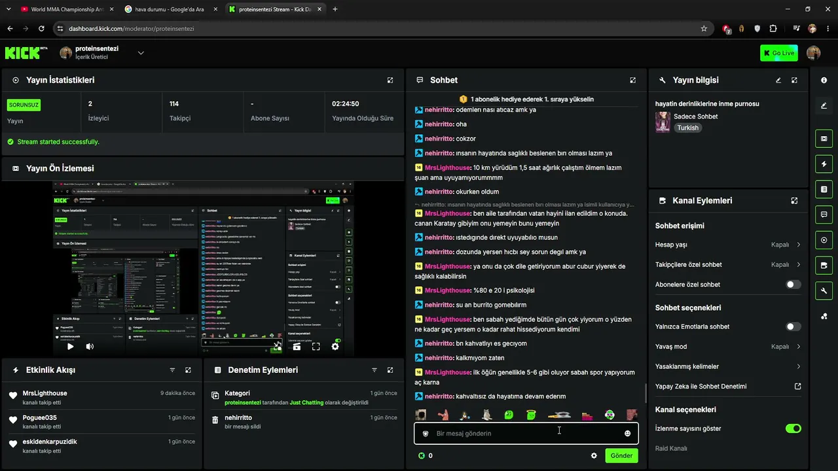Expand the Takipçilere özel sohbet setting
Screen dimensions: 838x471
pos(728,265)
